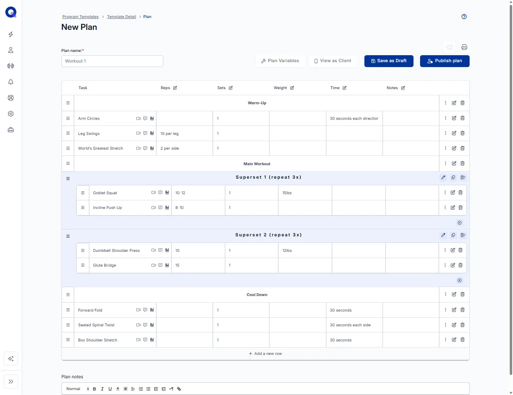Insert link in plan notes editor
This screenshot has width=513, height=395.
point(179,389)
